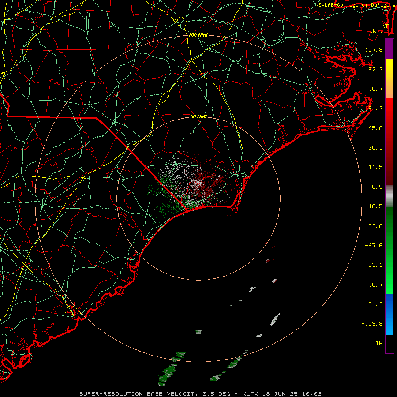Image resolution: width=397 pixels, height=397 pixels.
Task: Click the -16.5 velocity legend value
Action: pyautogui.click(x=374, y=206)
